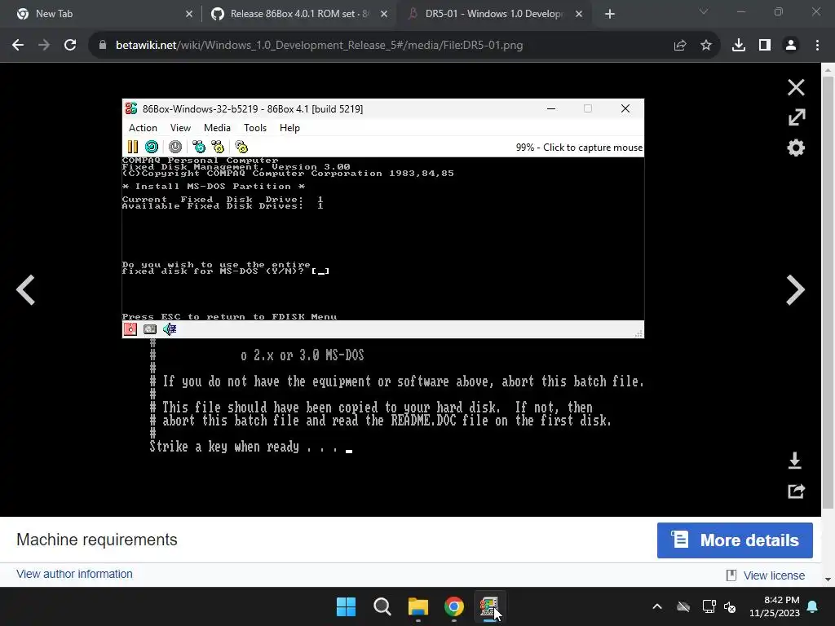Show hidden system tray icons
The image size is (835, 626).
point(657,606)
